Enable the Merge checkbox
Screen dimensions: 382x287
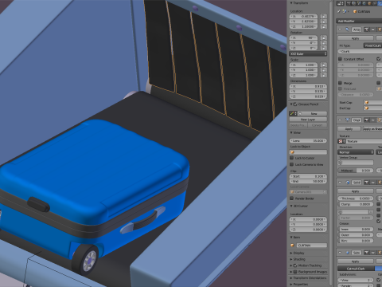(341, 83)
